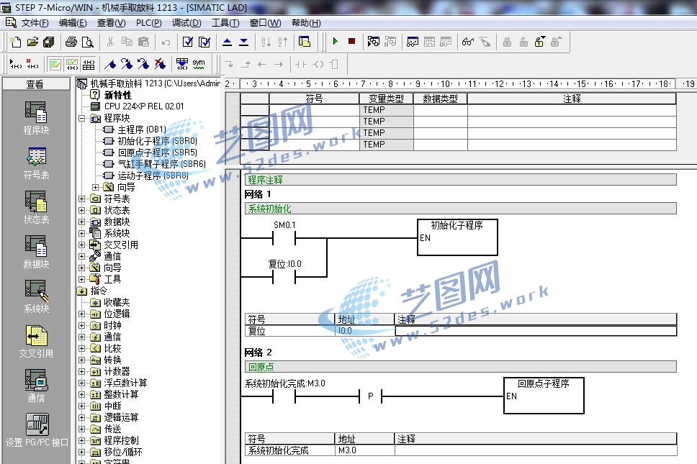This screenshot has height=464, width=697.
Task: Open 数据块 in the 查看 navigation bar
Action: [x=36, y=252]
